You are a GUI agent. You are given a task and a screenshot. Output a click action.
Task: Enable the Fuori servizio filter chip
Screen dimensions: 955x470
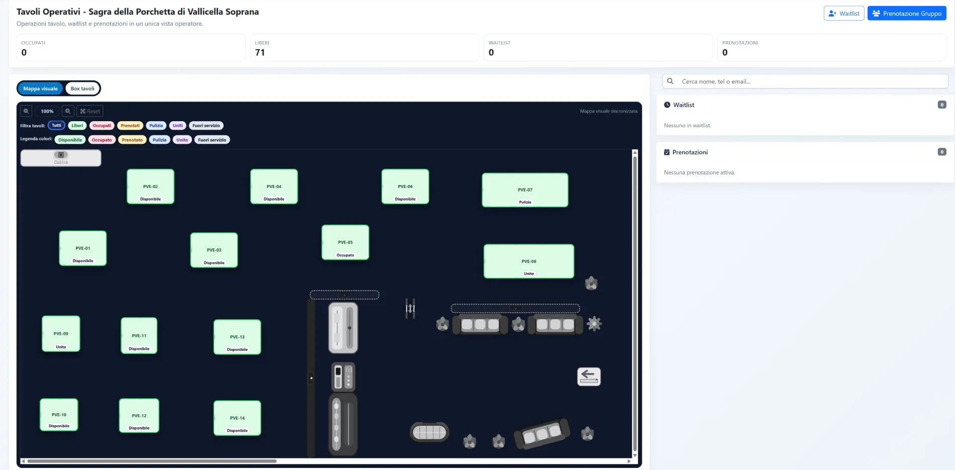(206, 126)
